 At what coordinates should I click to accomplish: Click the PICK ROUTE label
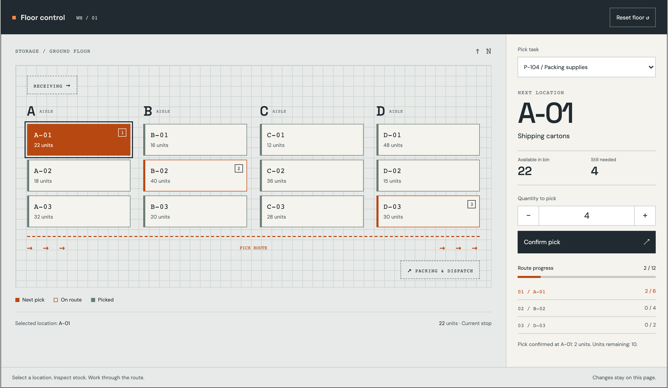coord(253,248)
